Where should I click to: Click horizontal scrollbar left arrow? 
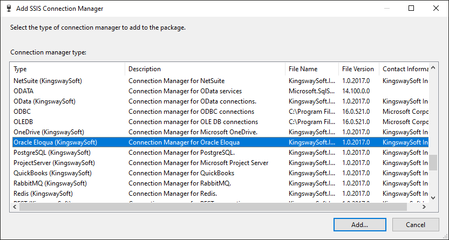point(15,207)
